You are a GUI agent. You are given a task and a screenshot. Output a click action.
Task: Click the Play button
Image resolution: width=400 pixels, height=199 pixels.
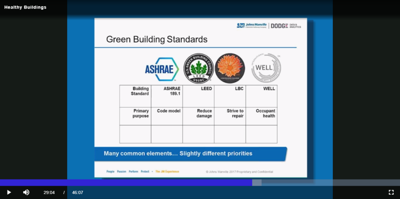(9, 192)
